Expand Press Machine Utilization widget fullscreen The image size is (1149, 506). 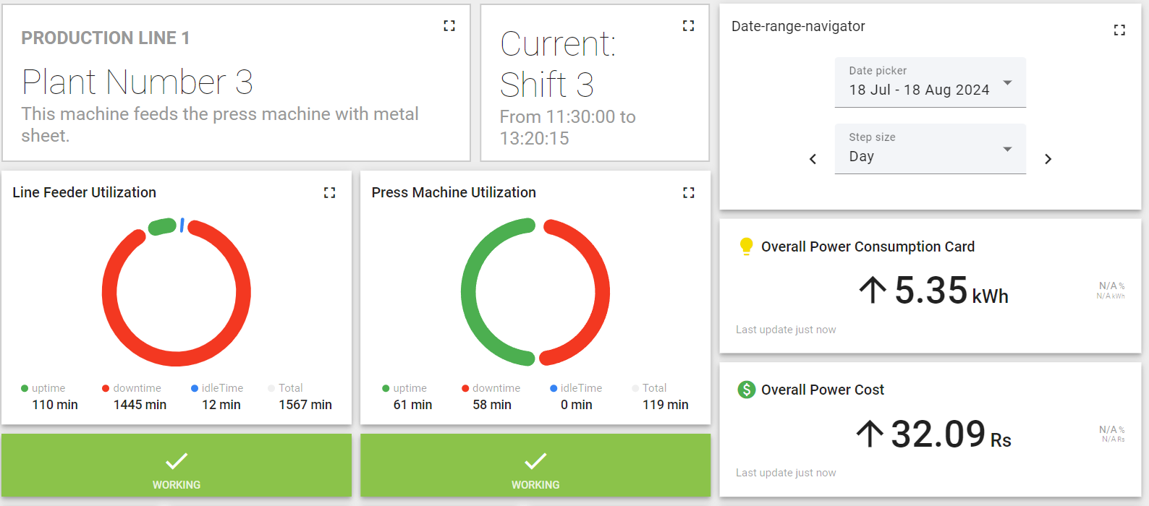pyautogui.click(x=688, y=193)
